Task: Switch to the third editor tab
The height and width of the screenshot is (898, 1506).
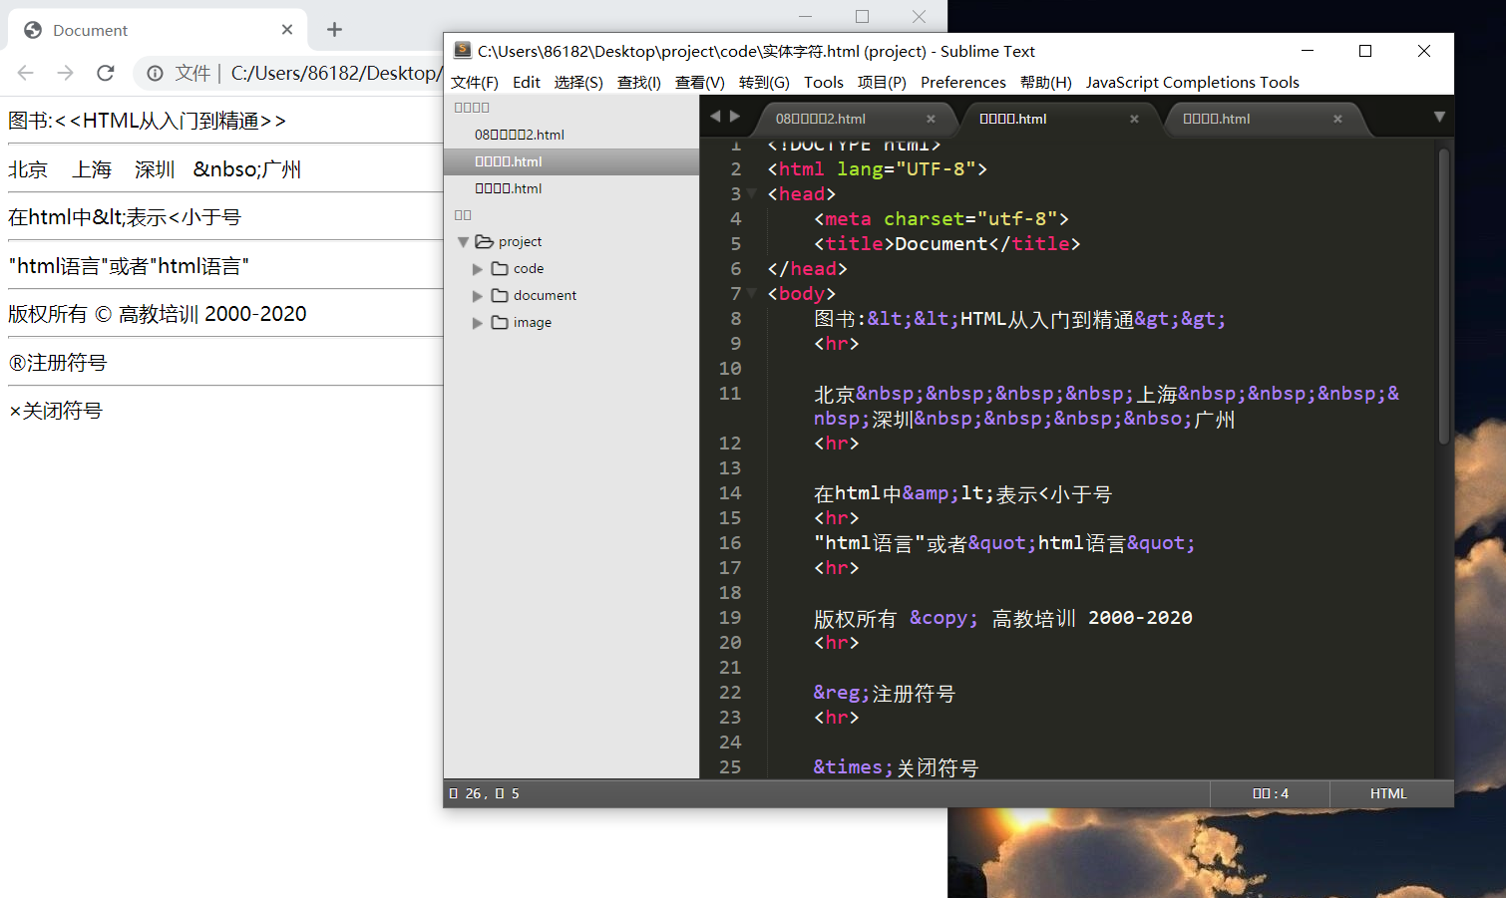Action: point(1216,119)
